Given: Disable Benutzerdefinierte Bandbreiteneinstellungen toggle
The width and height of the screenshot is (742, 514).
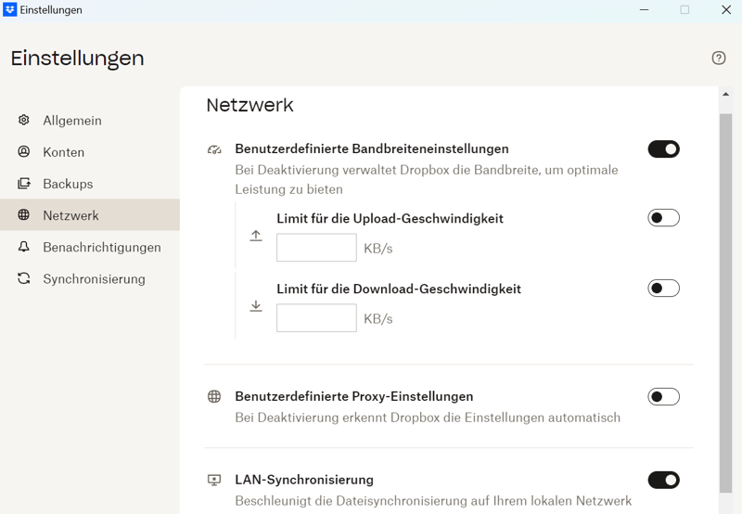Looking at the screenshot, I should pyautogui.click(x=663, y=148).
